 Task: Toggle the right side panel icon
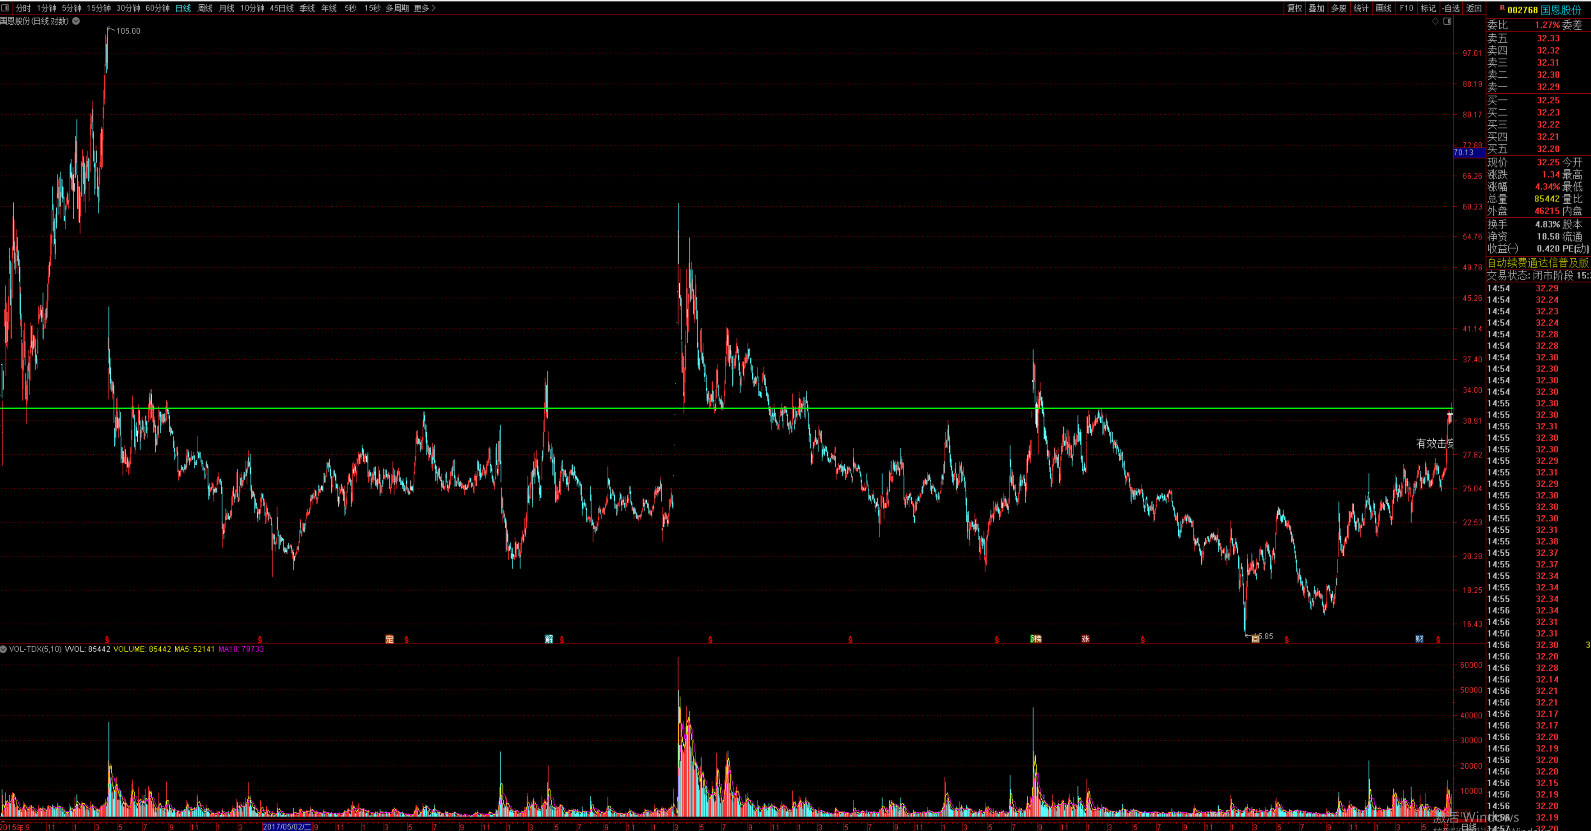coord(1447,21)
